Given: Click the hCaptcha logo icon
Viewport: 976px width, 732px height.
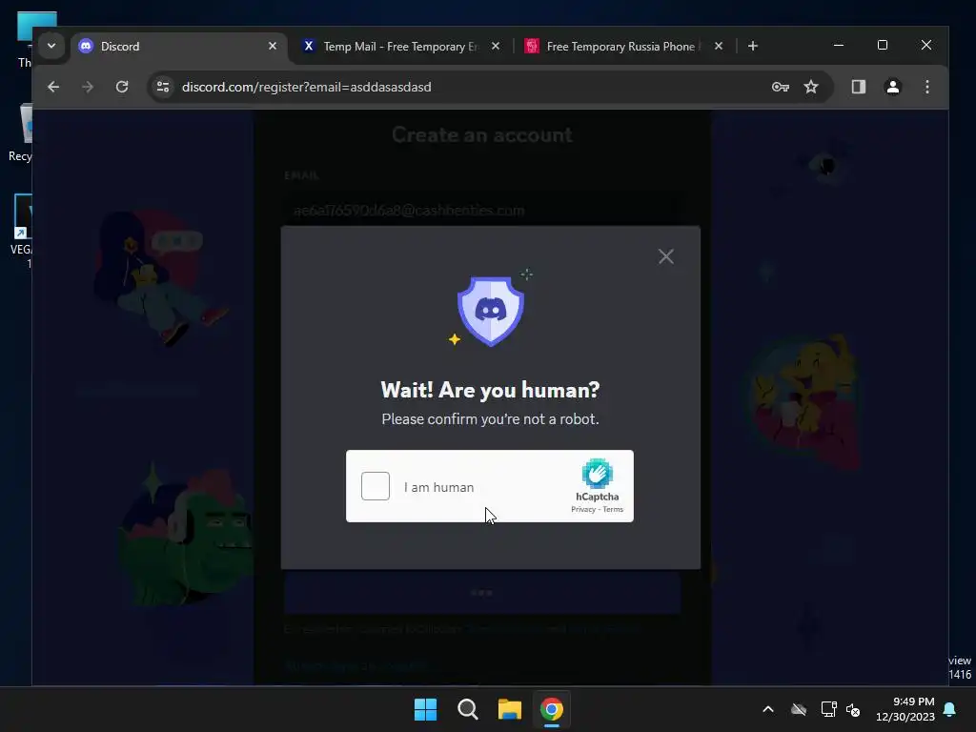Looking at the screenshot, I should pos(597,474).
